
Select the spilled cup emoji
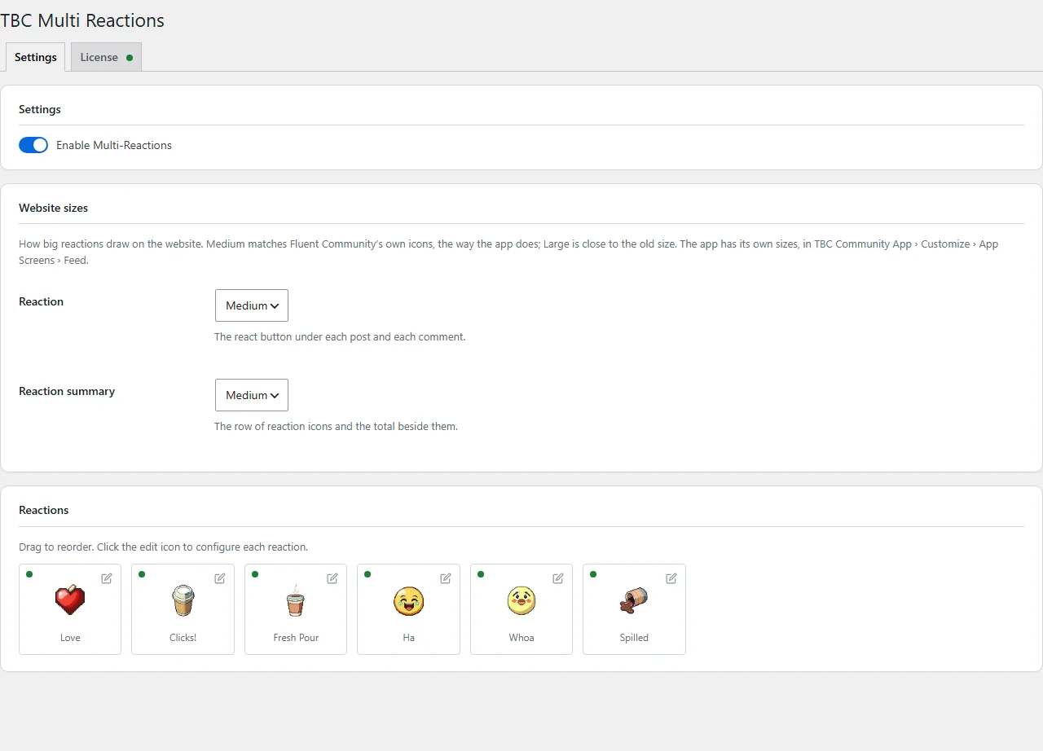tap(634, 601)
